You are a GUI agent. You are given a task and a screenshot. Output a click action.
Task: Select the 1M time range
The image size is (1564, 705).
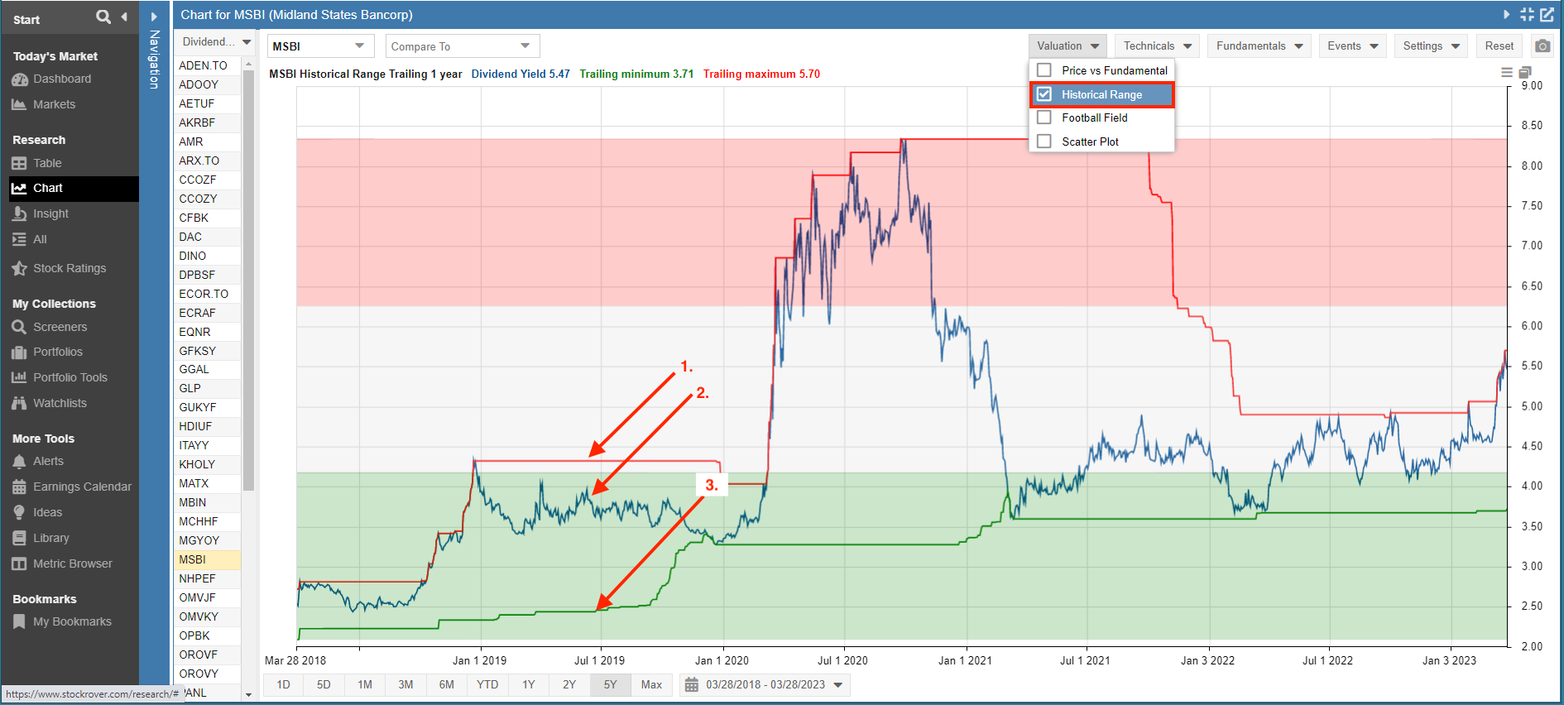(365, 684)
